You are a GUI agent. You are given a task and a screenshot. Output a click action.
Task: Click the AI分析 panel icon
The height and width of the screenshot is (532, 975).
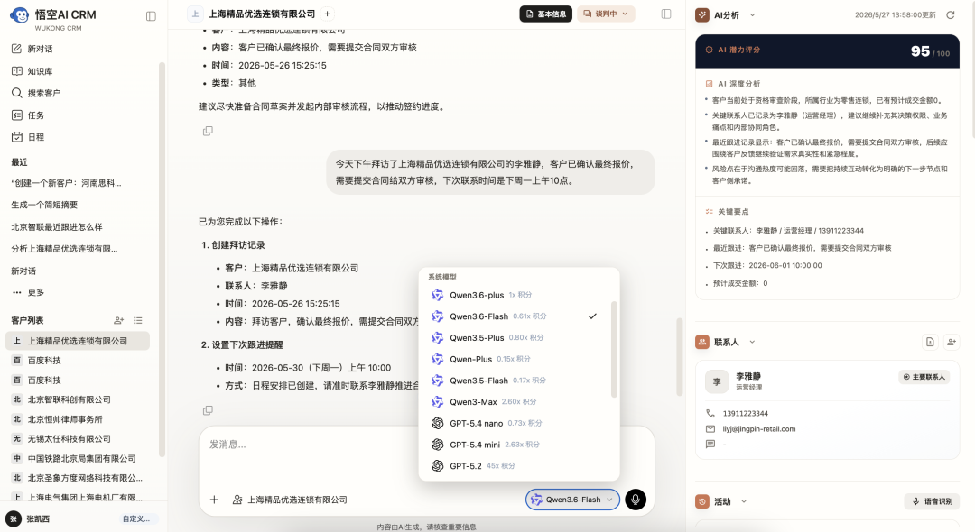coord(702,15)
